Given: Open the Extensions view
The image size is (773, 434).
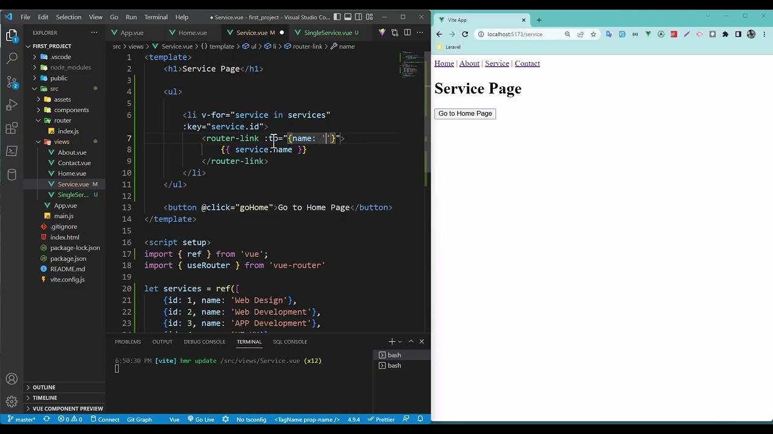Looking at the screenshot, I should [11, 128].
